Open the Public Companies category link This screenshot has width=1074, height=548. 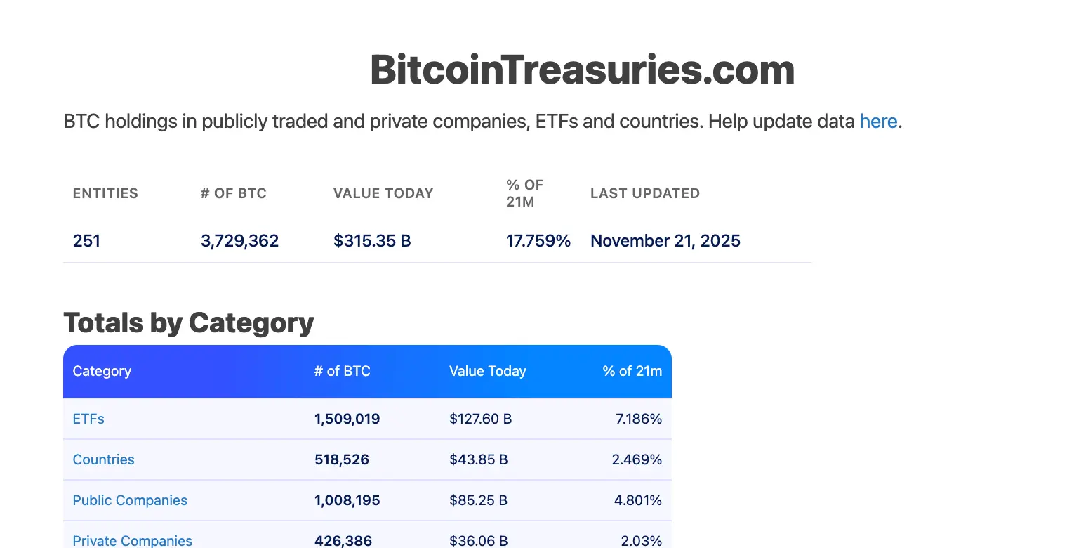click(x=130, y=500)
